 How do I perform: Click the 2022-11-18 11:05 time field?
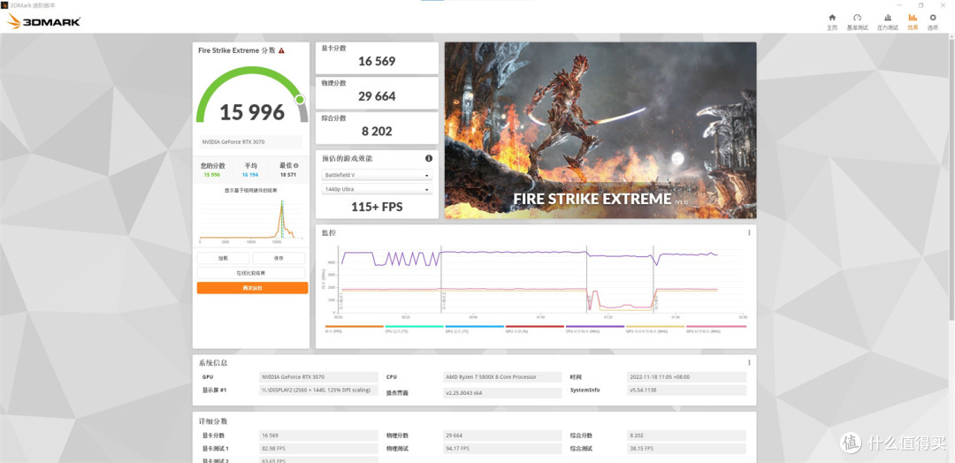click(x=686, y=377)
